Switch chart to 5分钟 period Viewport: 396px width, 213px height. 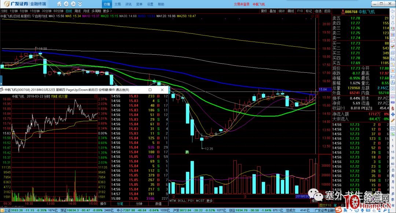[24, 11]
